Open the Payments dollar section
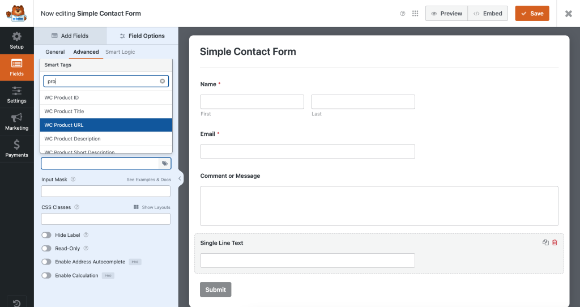The image size is (580, 307). pyautogui.click(x=16, y=148)
